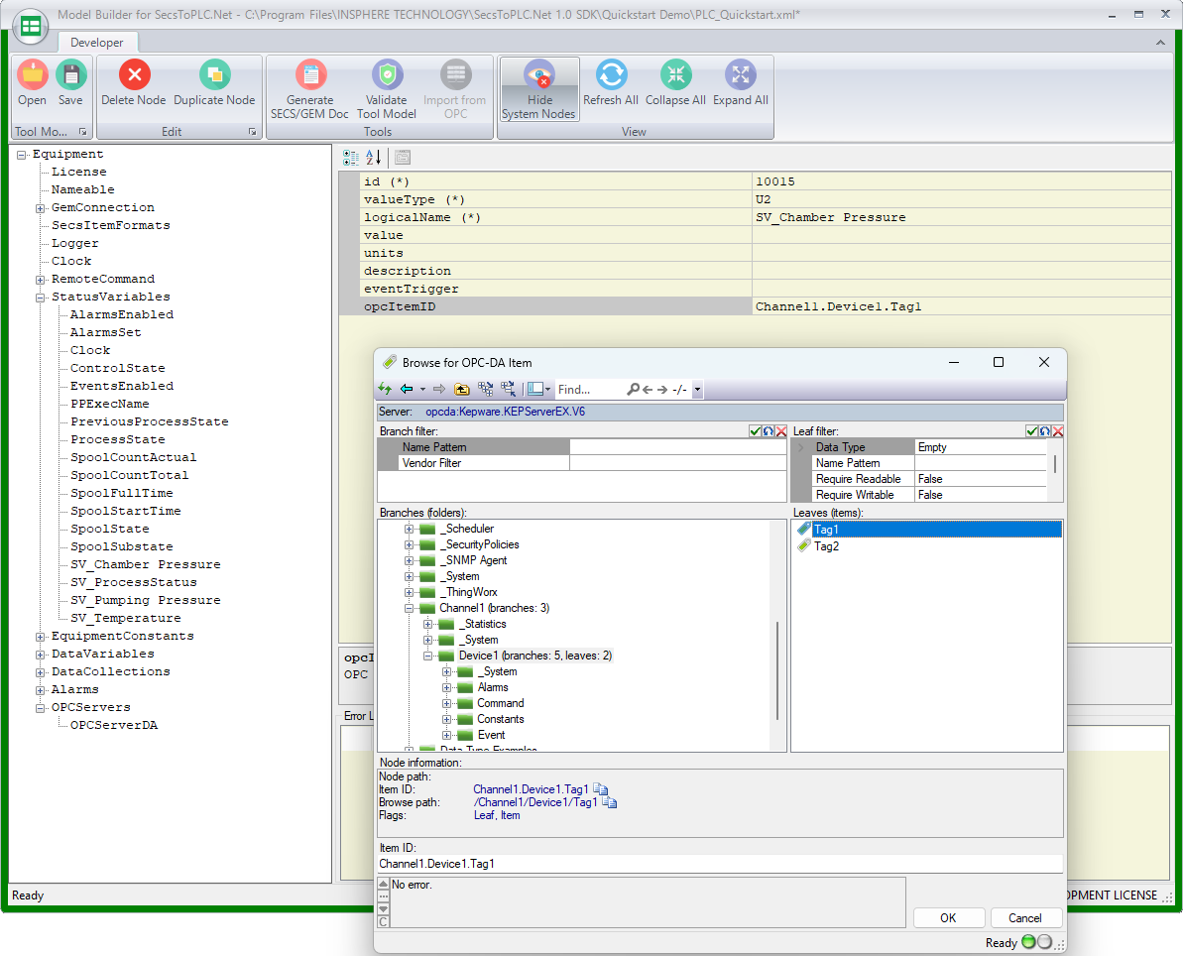The height and width of the screenshot is (956, 1184).
Task: Open the Developer ribbon tab
Action: coord(97,43)
